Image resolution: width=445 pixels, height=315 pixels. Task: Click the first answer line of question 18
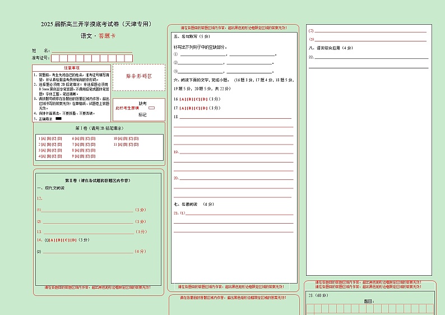pyautogui.click(x=235, y=118)
